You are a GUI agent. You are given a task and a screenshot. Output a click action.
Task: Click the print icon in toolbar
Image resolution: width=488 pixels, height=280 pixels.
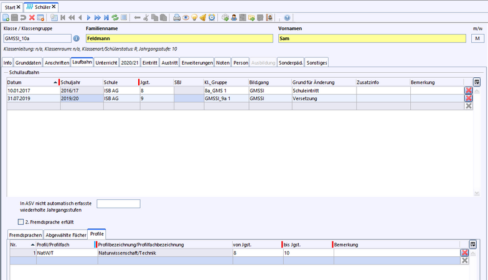[x=177, y=17]
